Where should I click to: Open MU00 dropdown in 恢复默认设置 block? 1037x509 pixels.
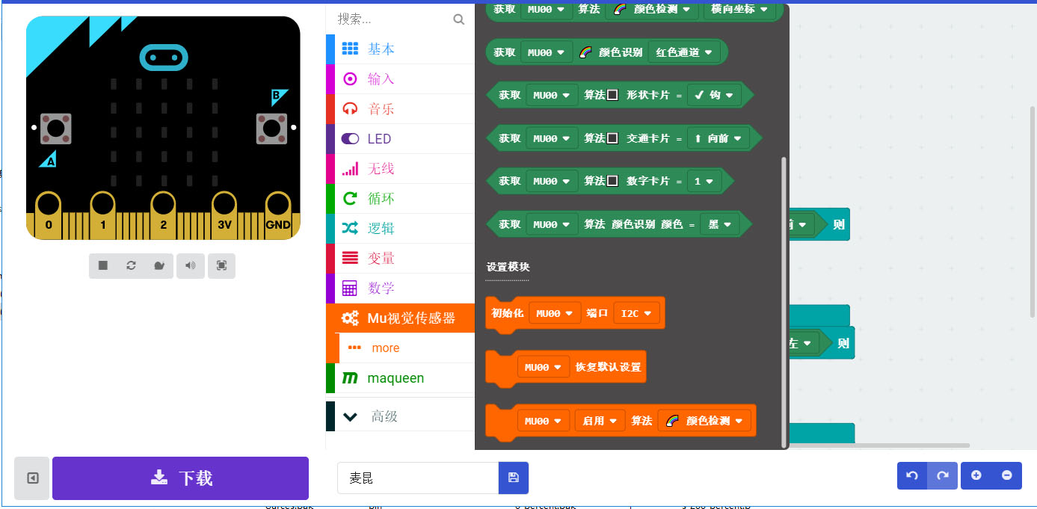(543, 367)
